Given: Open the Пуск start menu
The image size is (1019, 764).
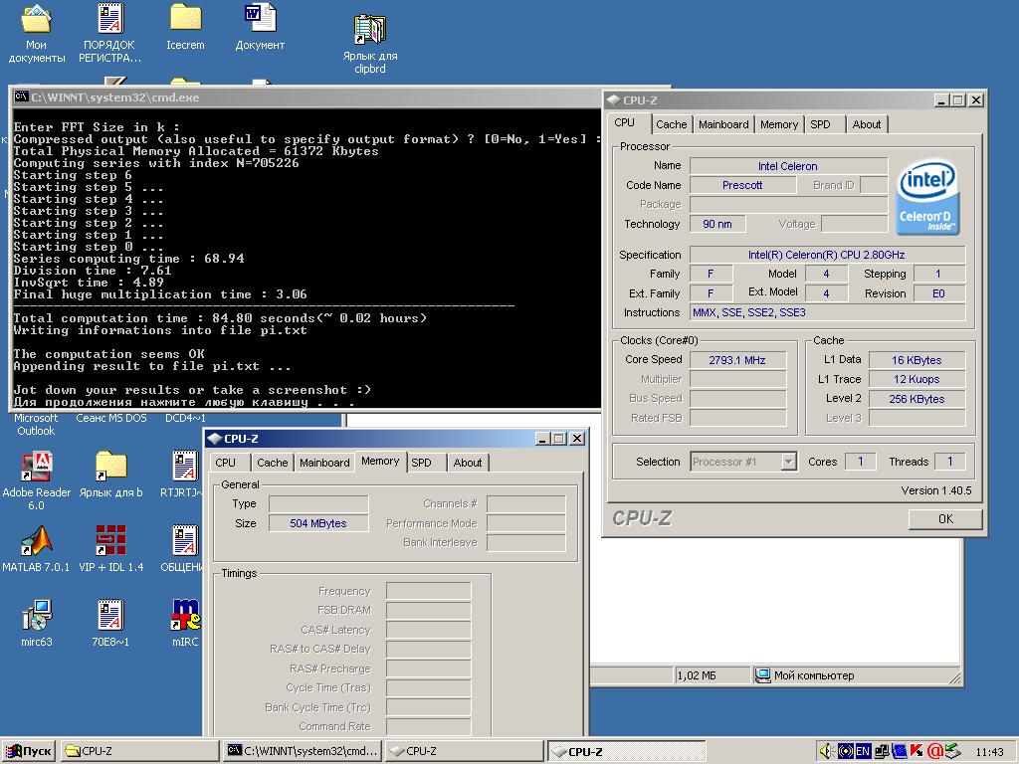Looking at the screenshot, I should coord(29,752).
